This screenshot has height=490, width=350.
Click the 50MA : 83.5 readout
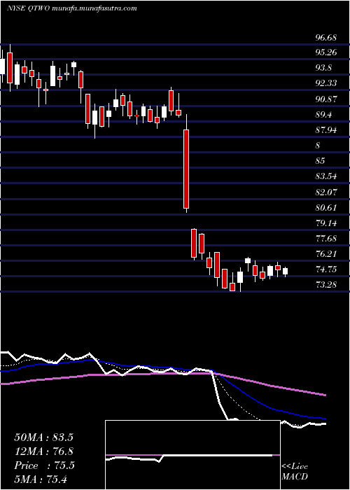43,437
